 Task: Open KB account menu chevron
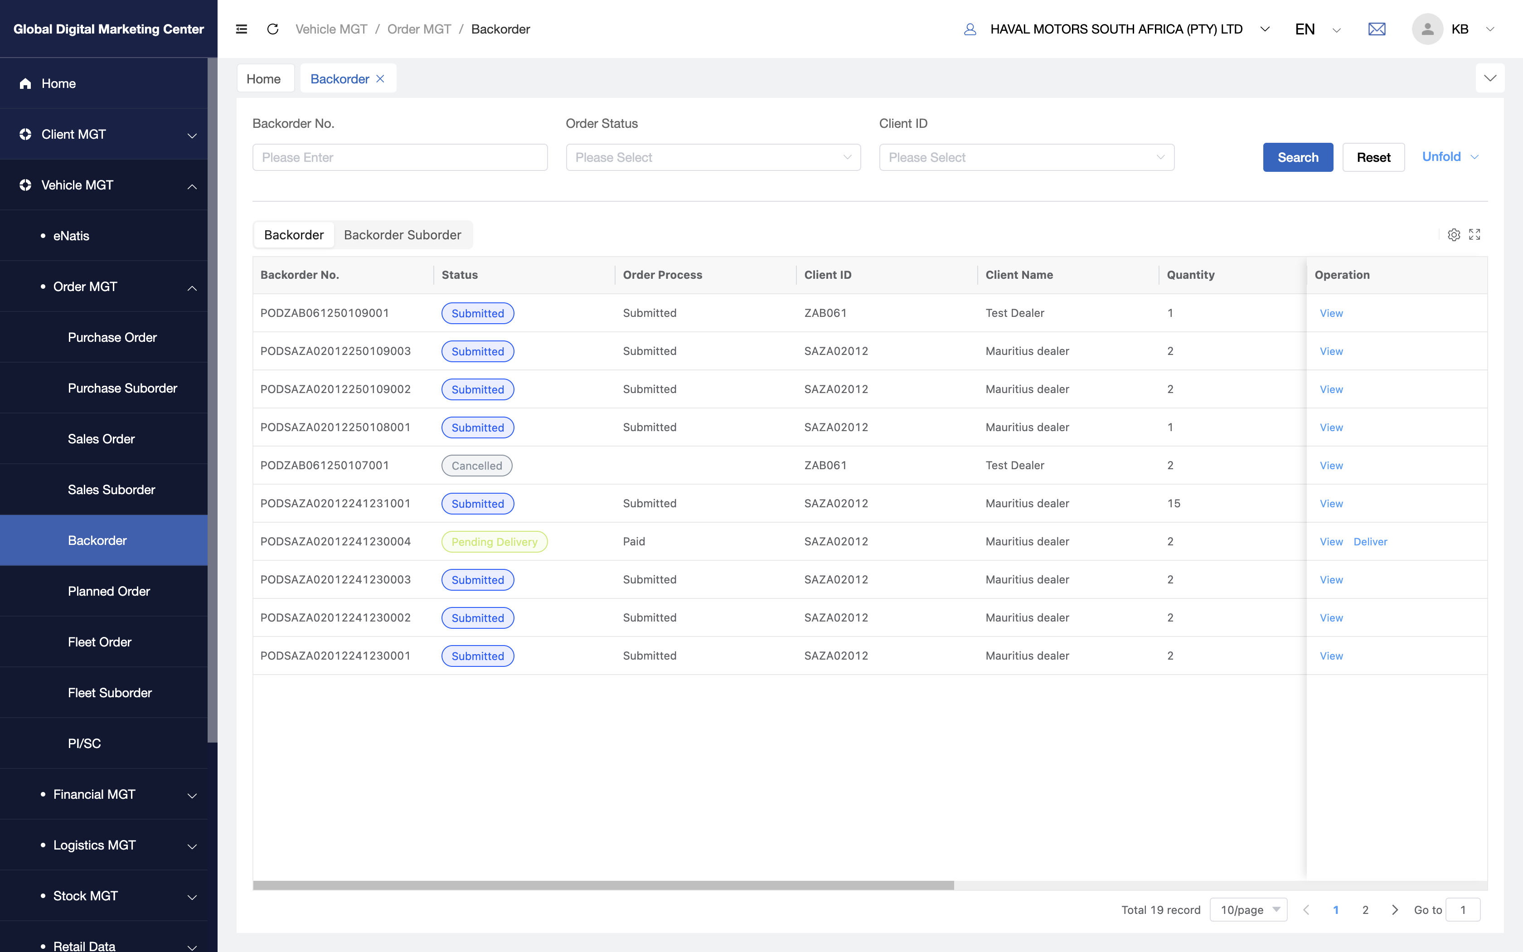(1489, 29)
